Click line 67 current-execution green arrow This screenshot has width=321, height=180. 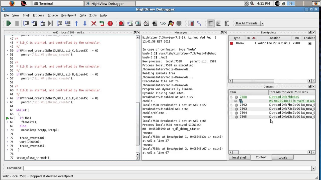(8, 118)
